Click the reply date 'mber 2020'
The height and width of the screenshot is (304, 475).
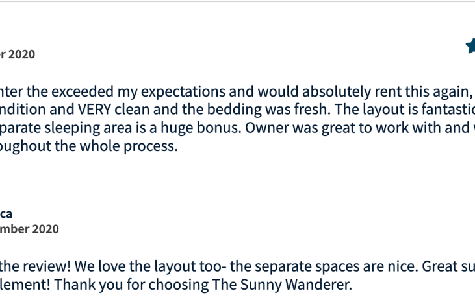29,229
